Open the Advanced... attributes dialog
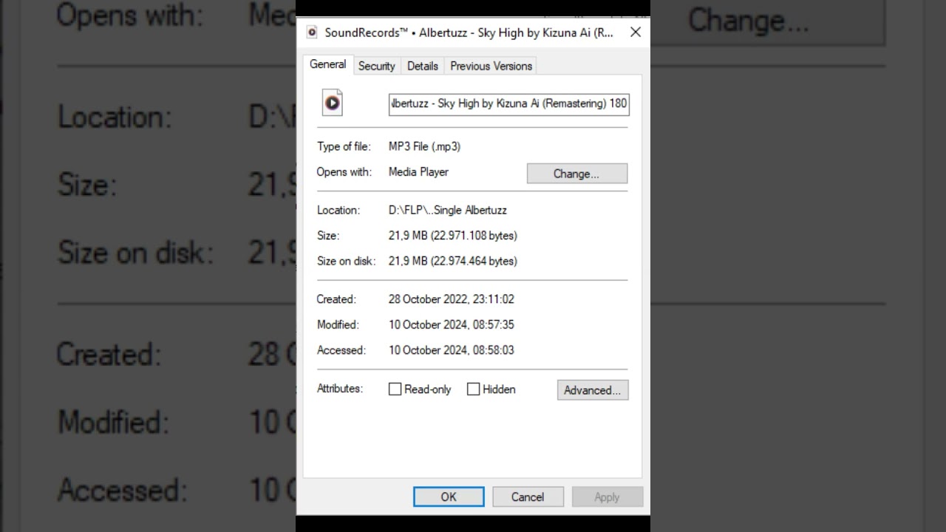This screenshot has width=946, height=532. pyautogui.click(x=593, y=390)
